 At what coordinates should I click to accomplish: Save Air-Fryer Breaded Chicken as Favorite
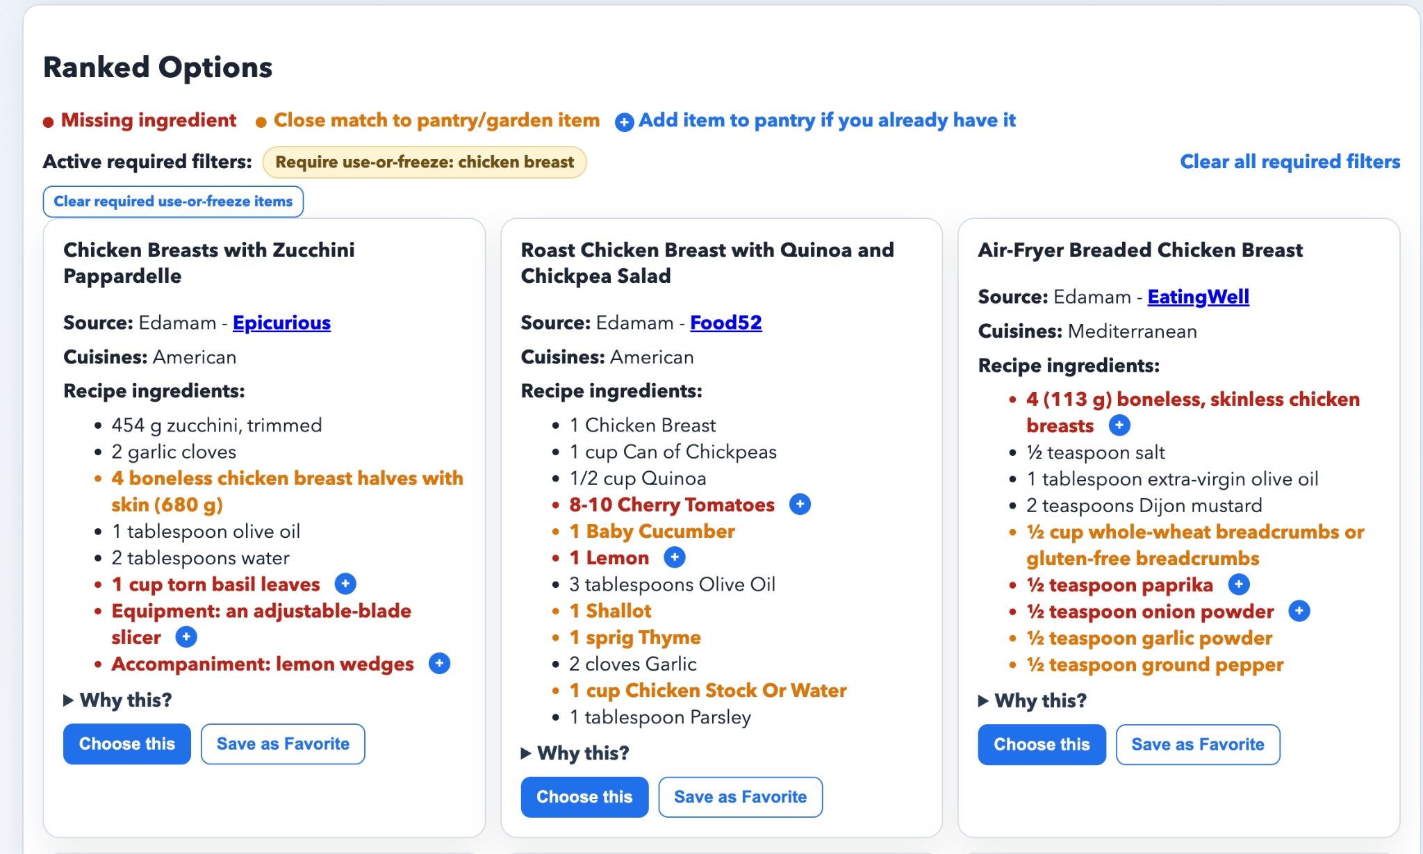pos(1198,745)
